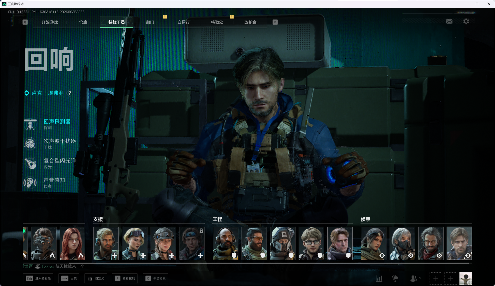Click the CN UID text line
Image resolution: width=495 pixels, height=286 pixels.
(x=46, y=12)
